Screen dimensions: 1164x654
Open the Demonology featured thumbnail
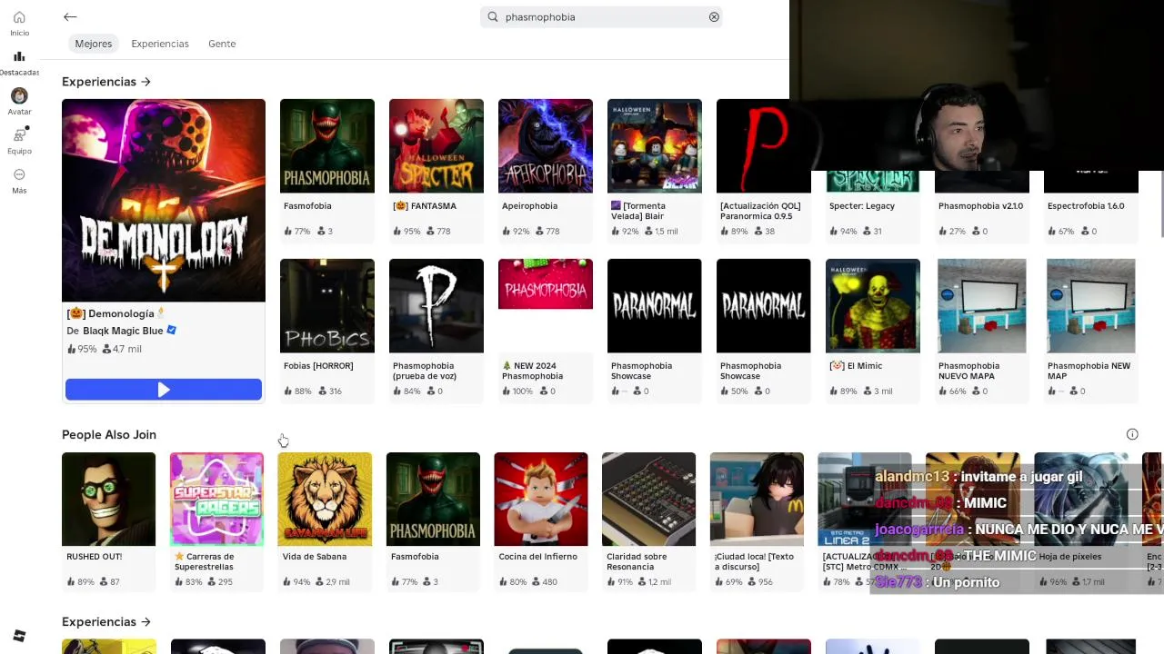[x=164, y=200]
